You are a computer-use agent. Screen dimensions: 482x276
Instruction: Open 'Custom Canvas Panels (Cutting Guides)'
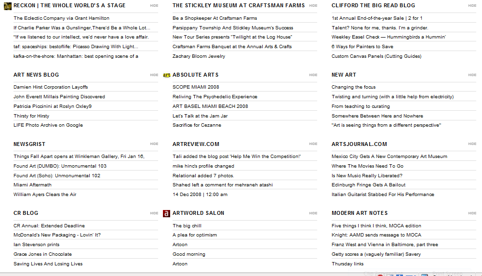[376, 56]
